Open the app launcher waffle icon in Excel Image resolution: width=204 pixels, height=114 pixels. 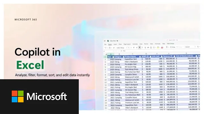(x=105, y=41)
